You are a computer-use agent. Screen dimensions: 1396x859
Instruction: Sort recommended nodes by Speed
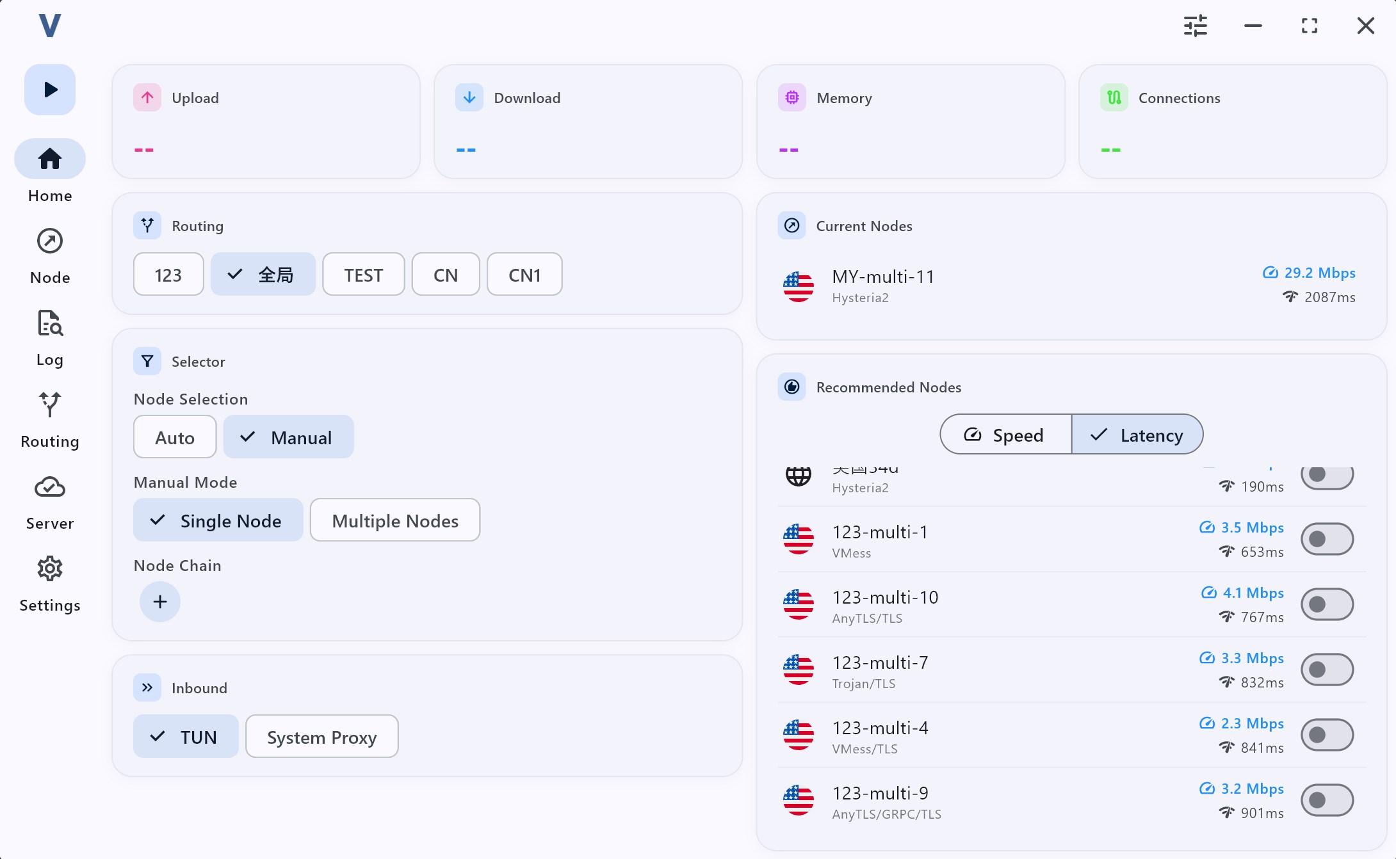point(1006,435)
